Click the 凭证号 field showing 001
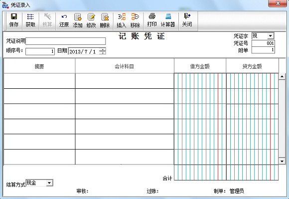The width and height of the screenshot is (289, 199). (x=263, y=43)
